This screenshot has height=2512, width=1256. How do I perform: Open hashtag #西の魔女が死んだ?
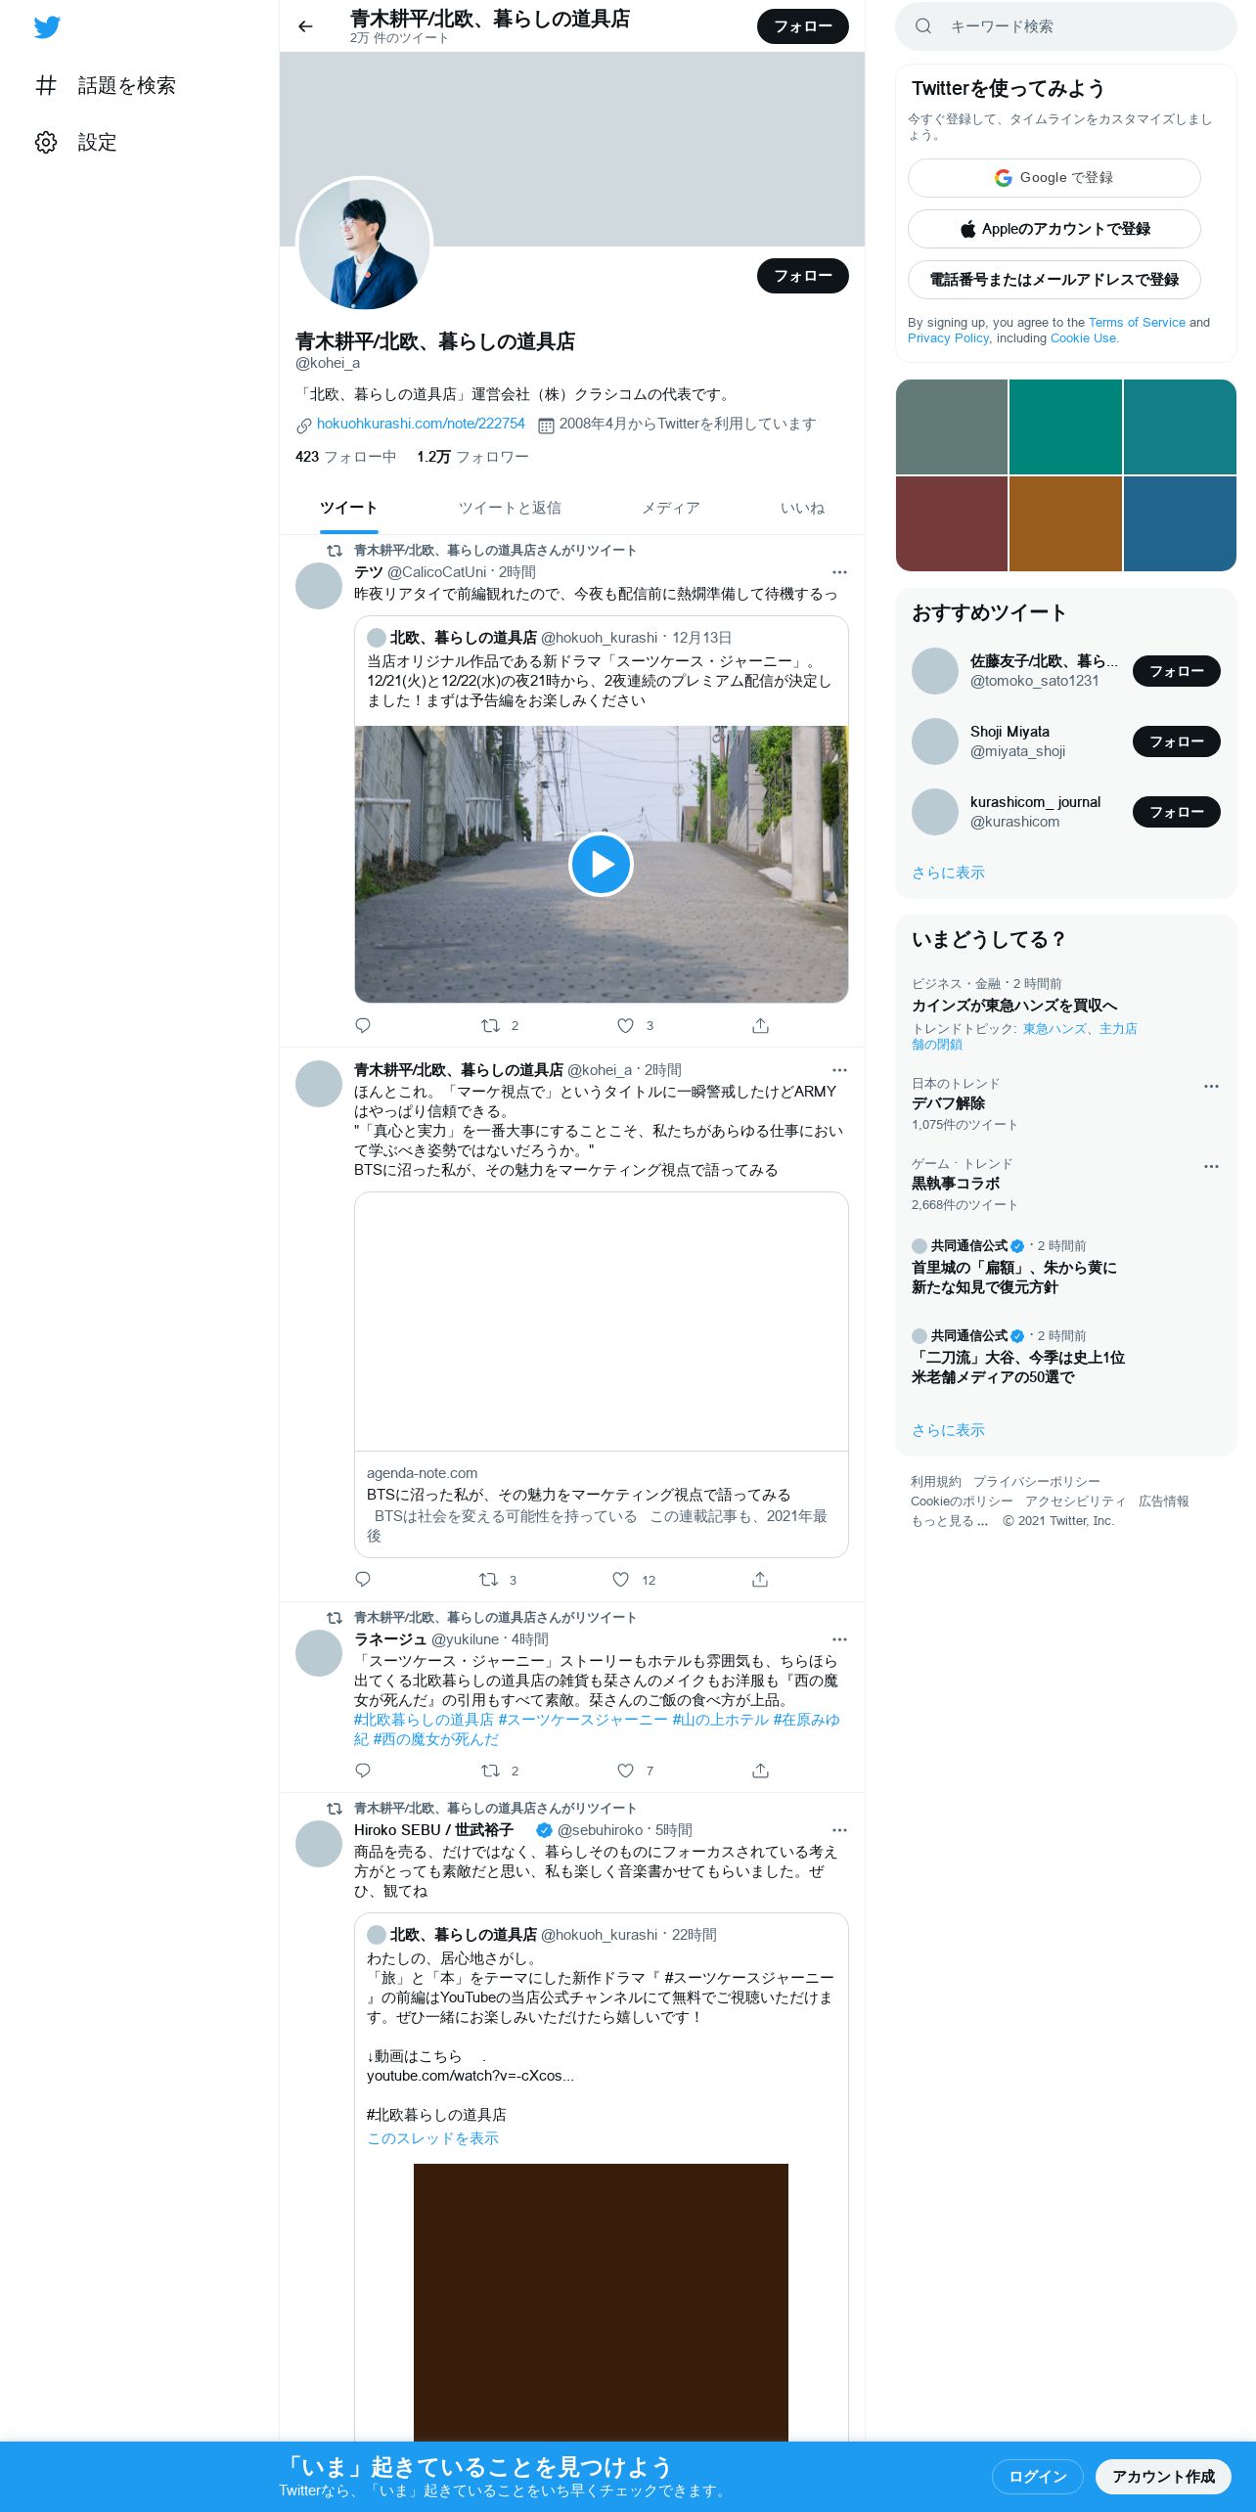point(436,1739)
